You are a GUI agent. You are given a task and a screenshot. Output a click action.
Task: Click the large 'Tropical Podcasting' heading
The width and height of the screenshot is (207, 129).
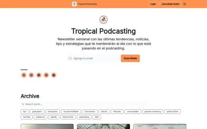click(x=103, y=31)
